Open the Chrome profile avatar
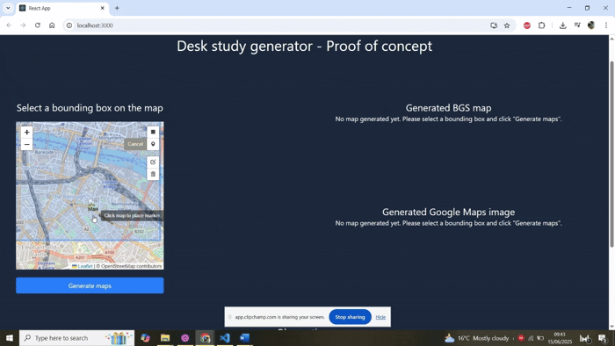 point(591,25)
